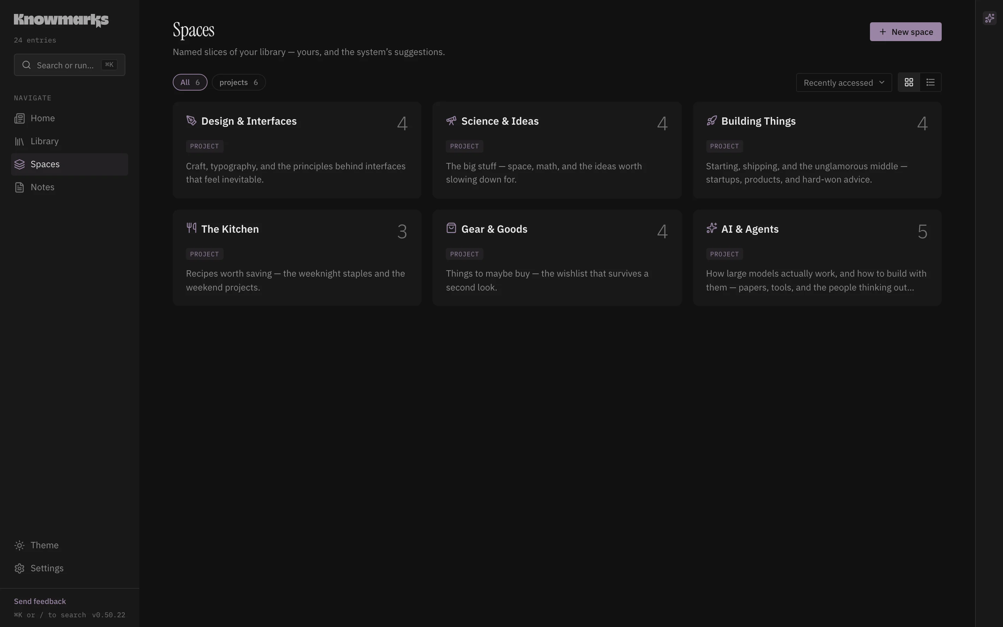Screen dimensions: 1003x627
Task: Click the PROJECT tag on AI & Agents
Action: [x=724, y=254]
